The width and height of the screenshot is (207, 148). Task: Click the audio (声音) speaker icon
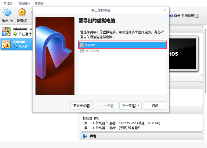(85, 136)
